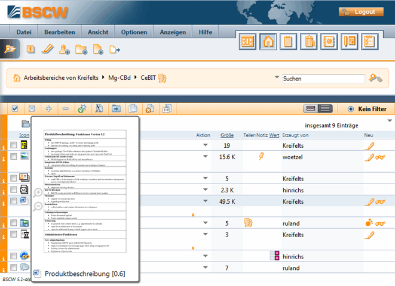The height and width of the screenshot is (286, 395).
Task: Click the Logout button
Action: pos(361,12)
